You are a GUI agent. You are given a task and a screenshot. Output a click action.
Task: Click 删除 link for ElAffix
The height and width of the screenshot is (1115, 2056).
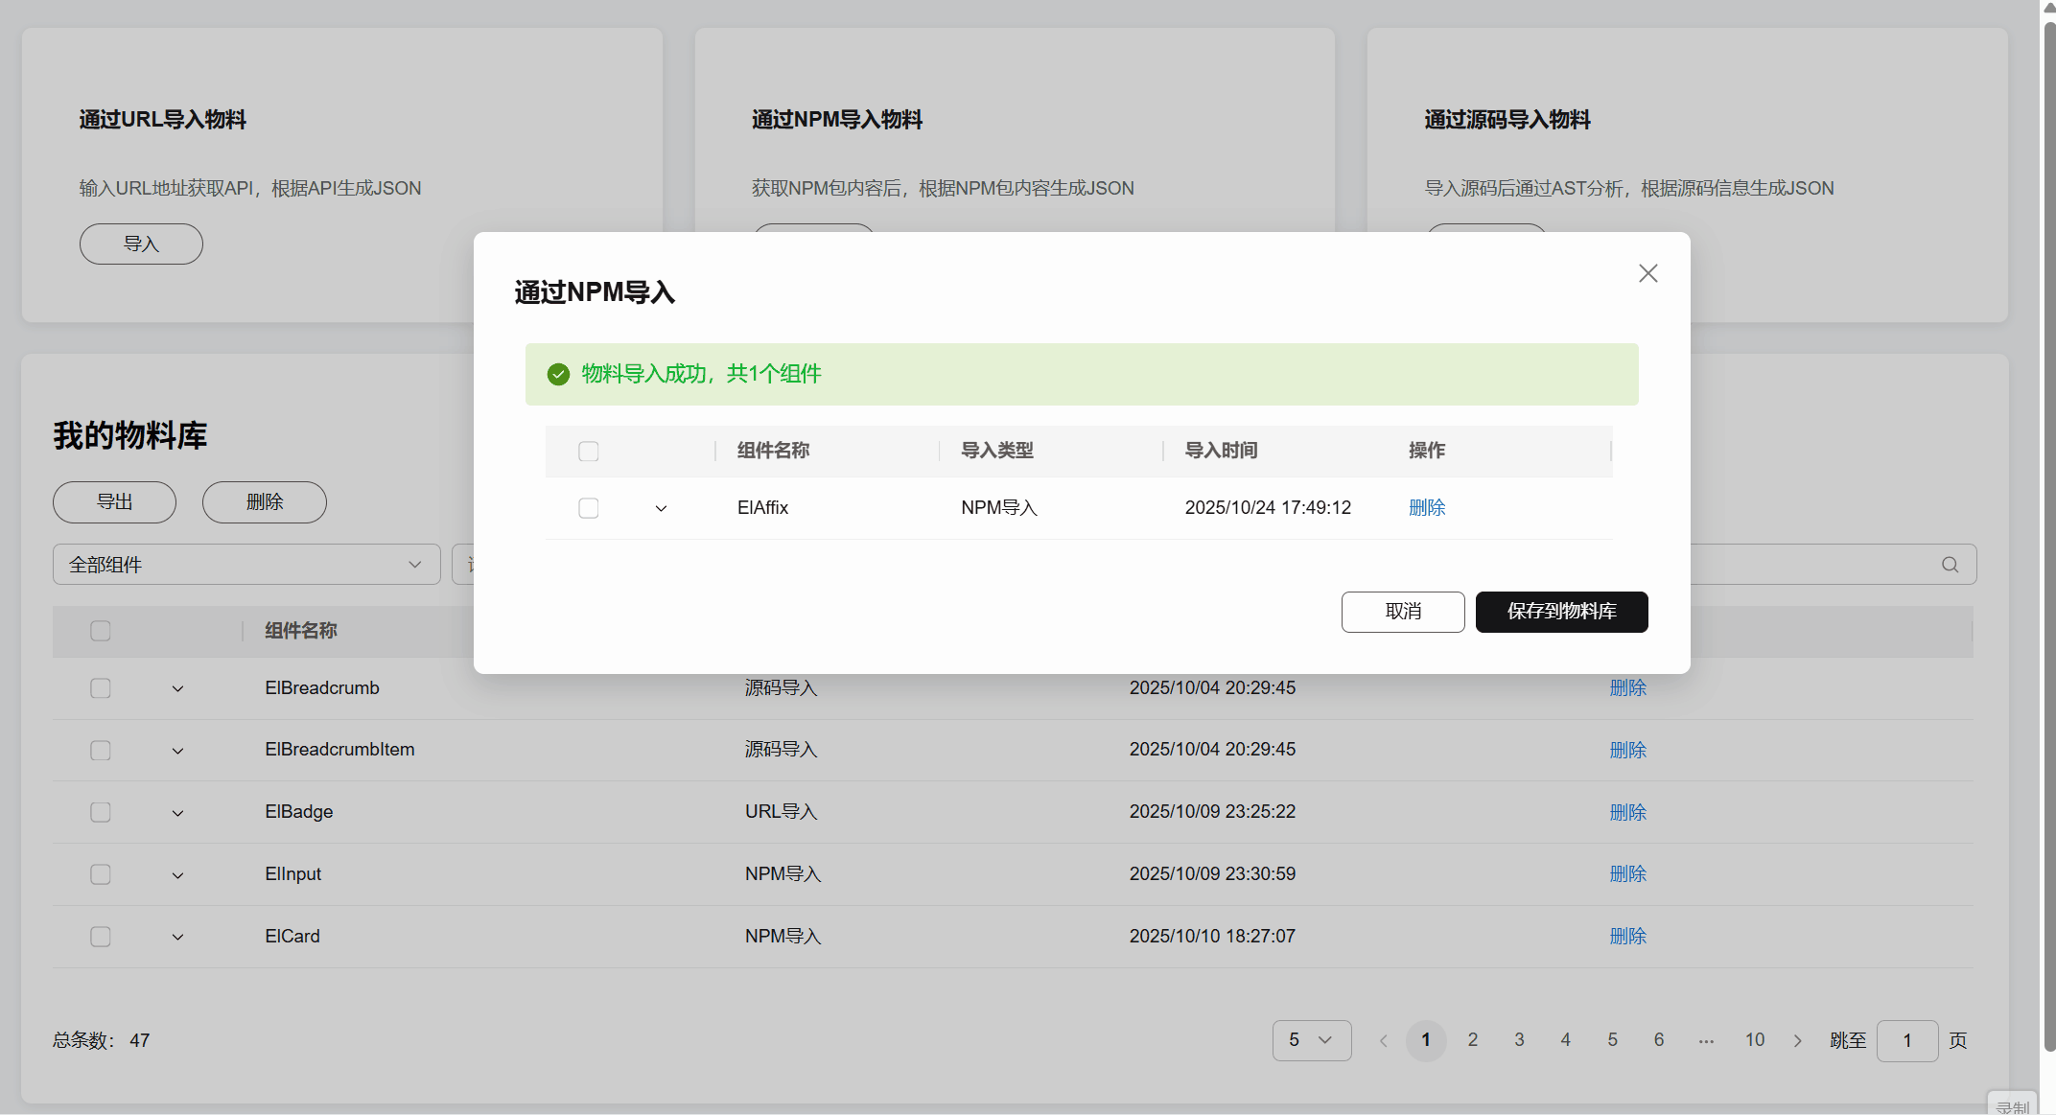point(1426,508)
